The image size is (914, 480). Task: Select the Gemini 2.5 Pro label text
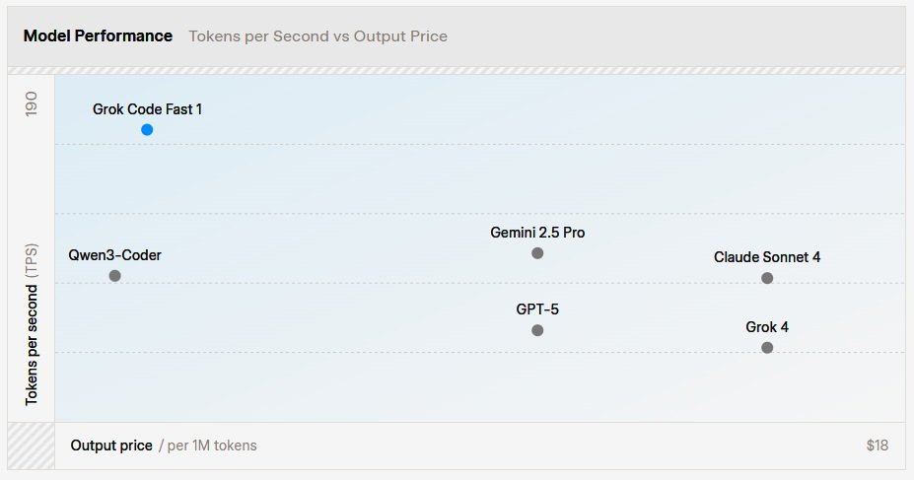537,234
